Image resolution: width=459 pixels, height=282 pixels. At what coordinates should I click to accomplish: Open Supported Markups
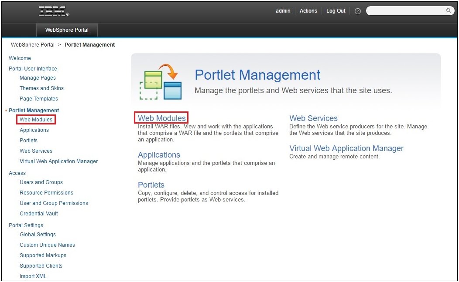(x=43, y=255)
